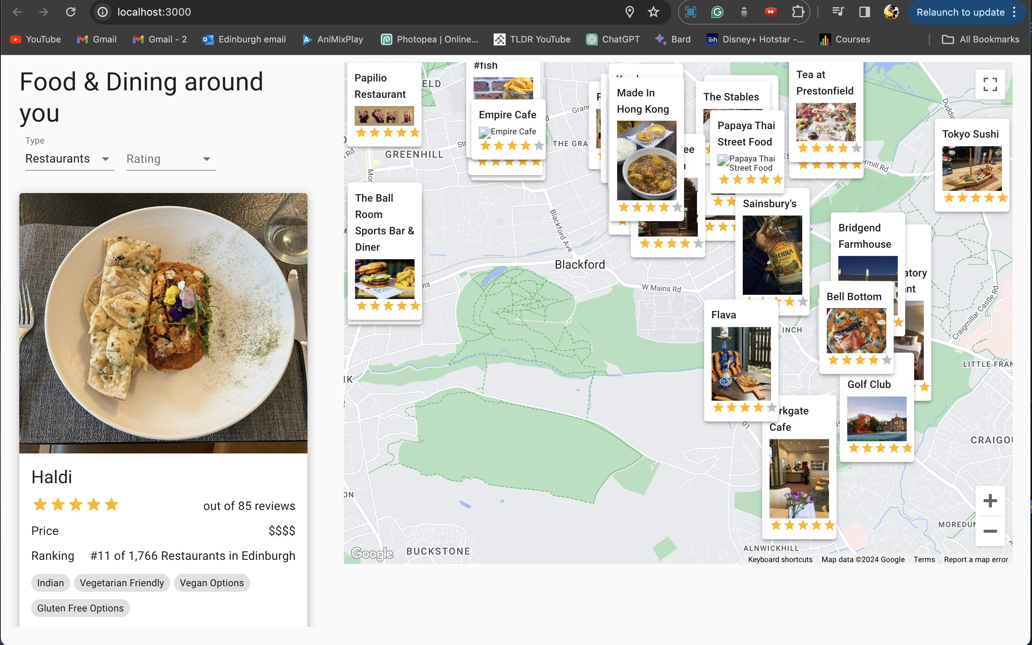Open the ChatGPT bookmark
The width and height of the screenshot is (1032, 645).
(613, 39)
